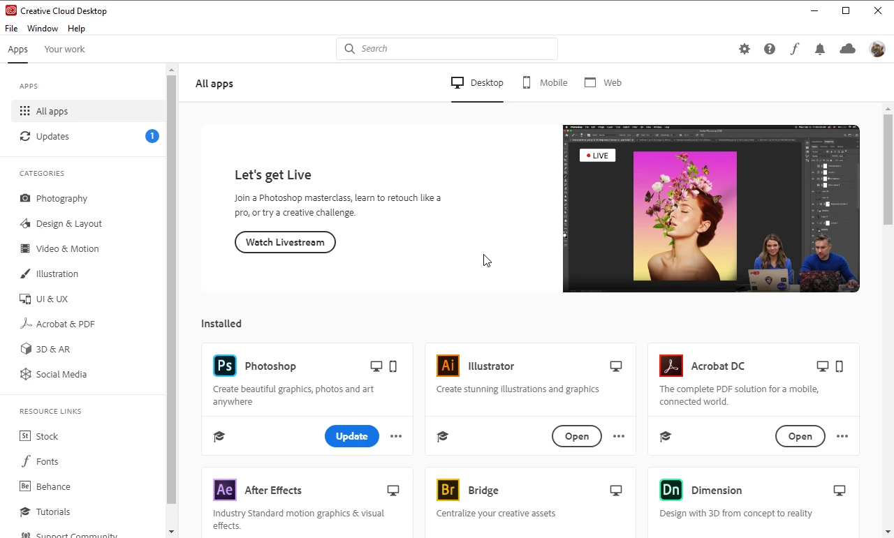This screenshot has width=894, height=538.
Task: Select the Acrobat & PDF category
Action: tap(57, 324)
